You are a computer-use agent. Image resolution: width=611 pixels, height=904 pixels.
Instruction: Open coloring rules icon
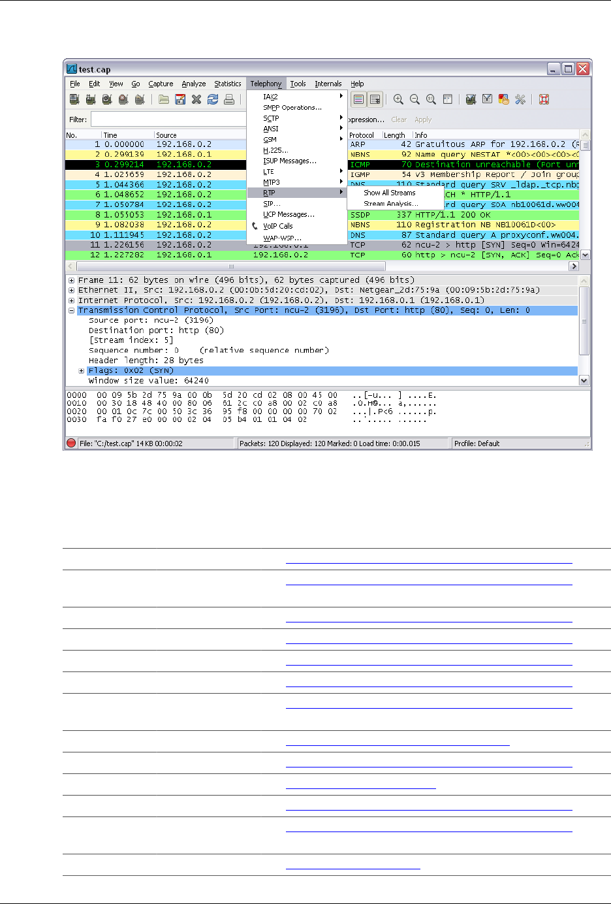[503, 99]
